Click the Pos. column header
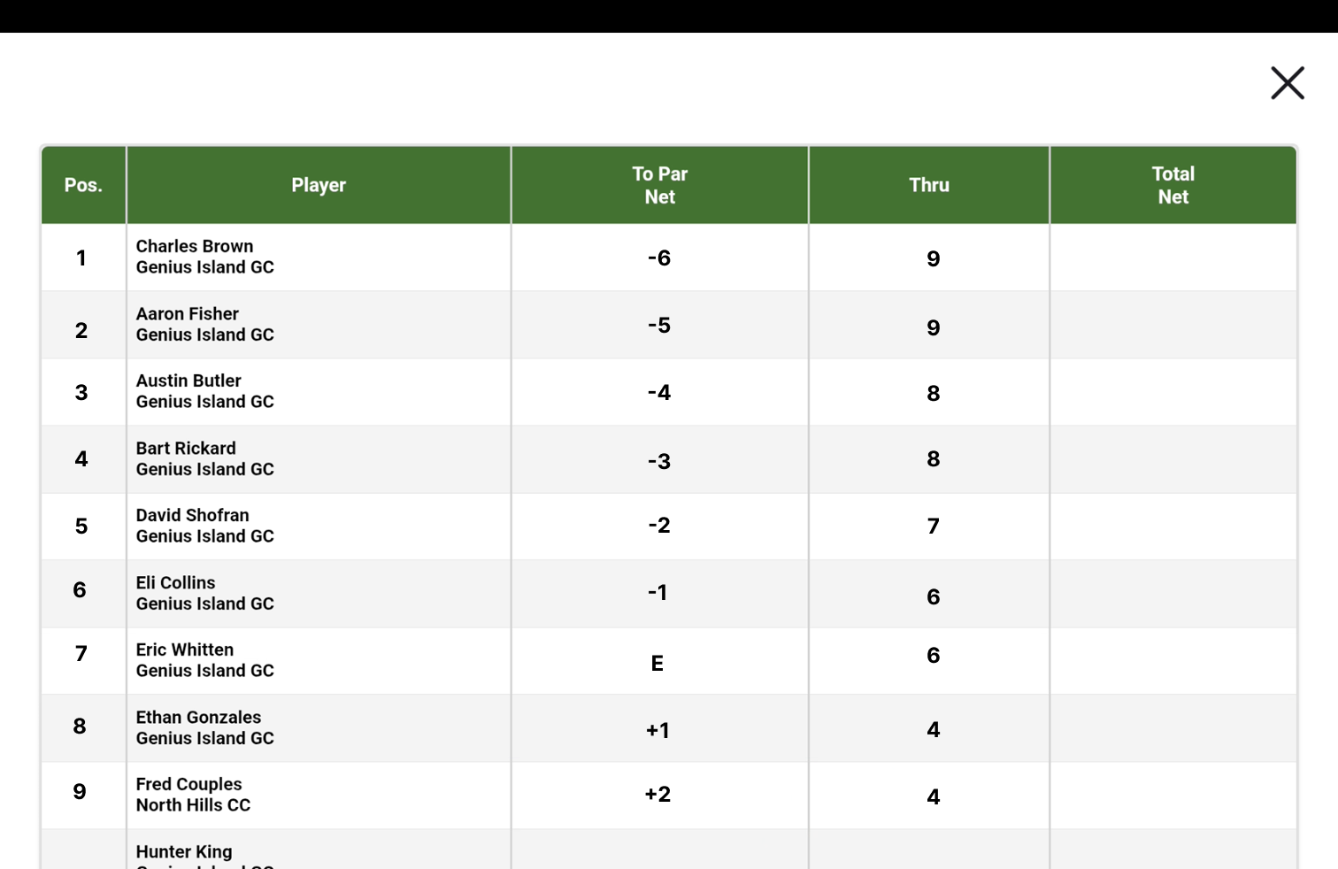The height and width of the screenshot is (869, 1338). (83, 185)
